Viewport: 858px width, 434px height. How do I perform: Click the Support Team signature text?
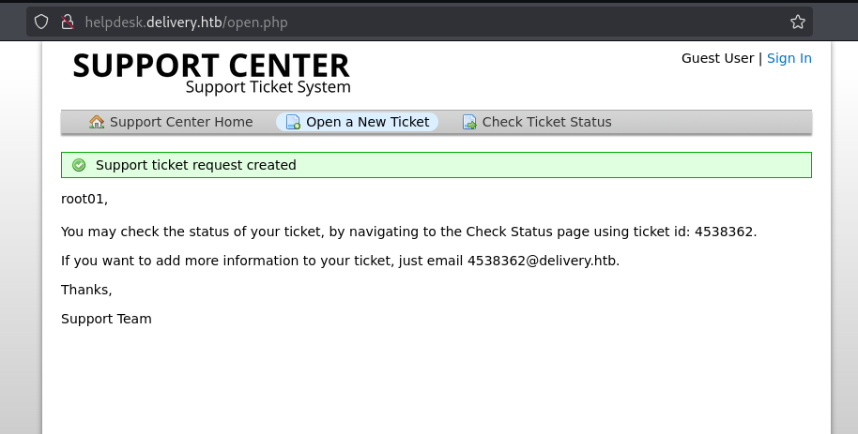click(x=106, y=319)
